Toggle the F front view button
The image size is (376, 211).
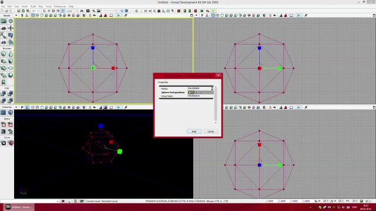202,16
